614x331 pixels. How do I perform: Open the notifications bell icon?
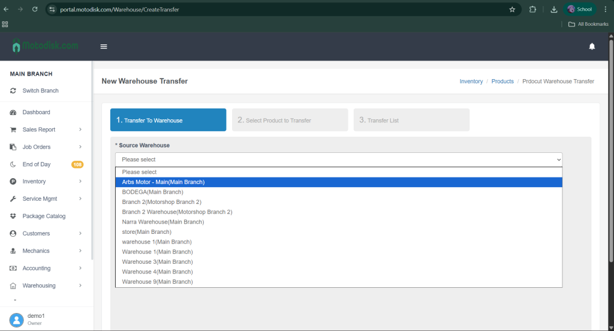pos(592,47)
